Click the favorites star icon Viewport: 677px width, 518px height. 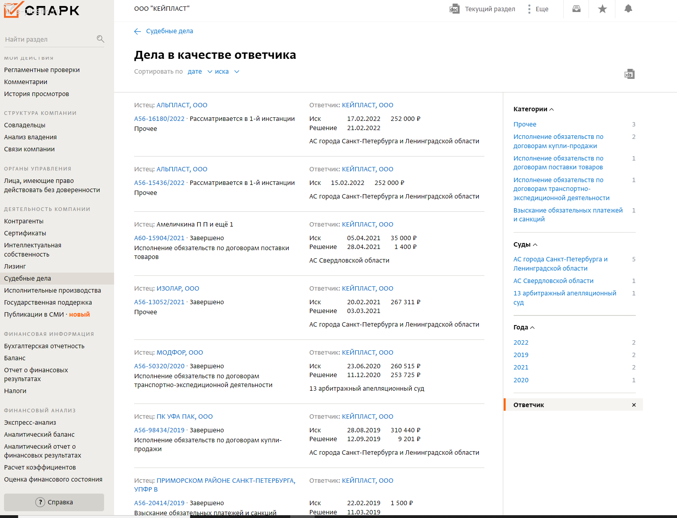click(x=602, y=9)
